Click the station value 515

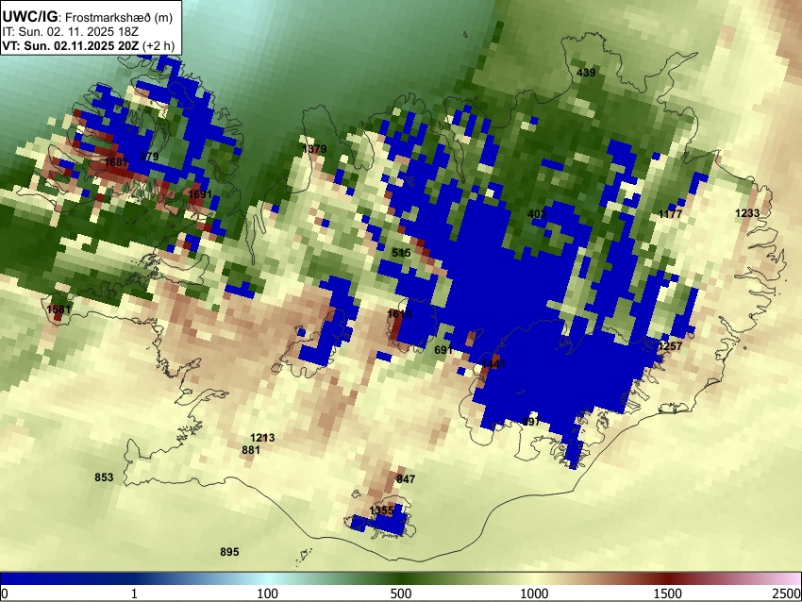tap(402, 253)
